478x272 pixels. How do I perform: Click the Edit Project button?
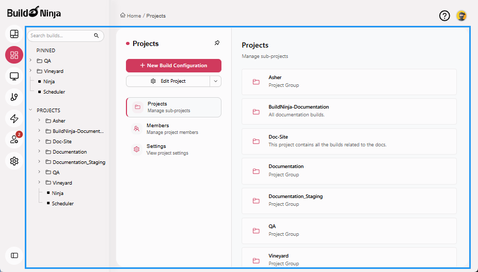pyautogui.click(x=168, y=81)
